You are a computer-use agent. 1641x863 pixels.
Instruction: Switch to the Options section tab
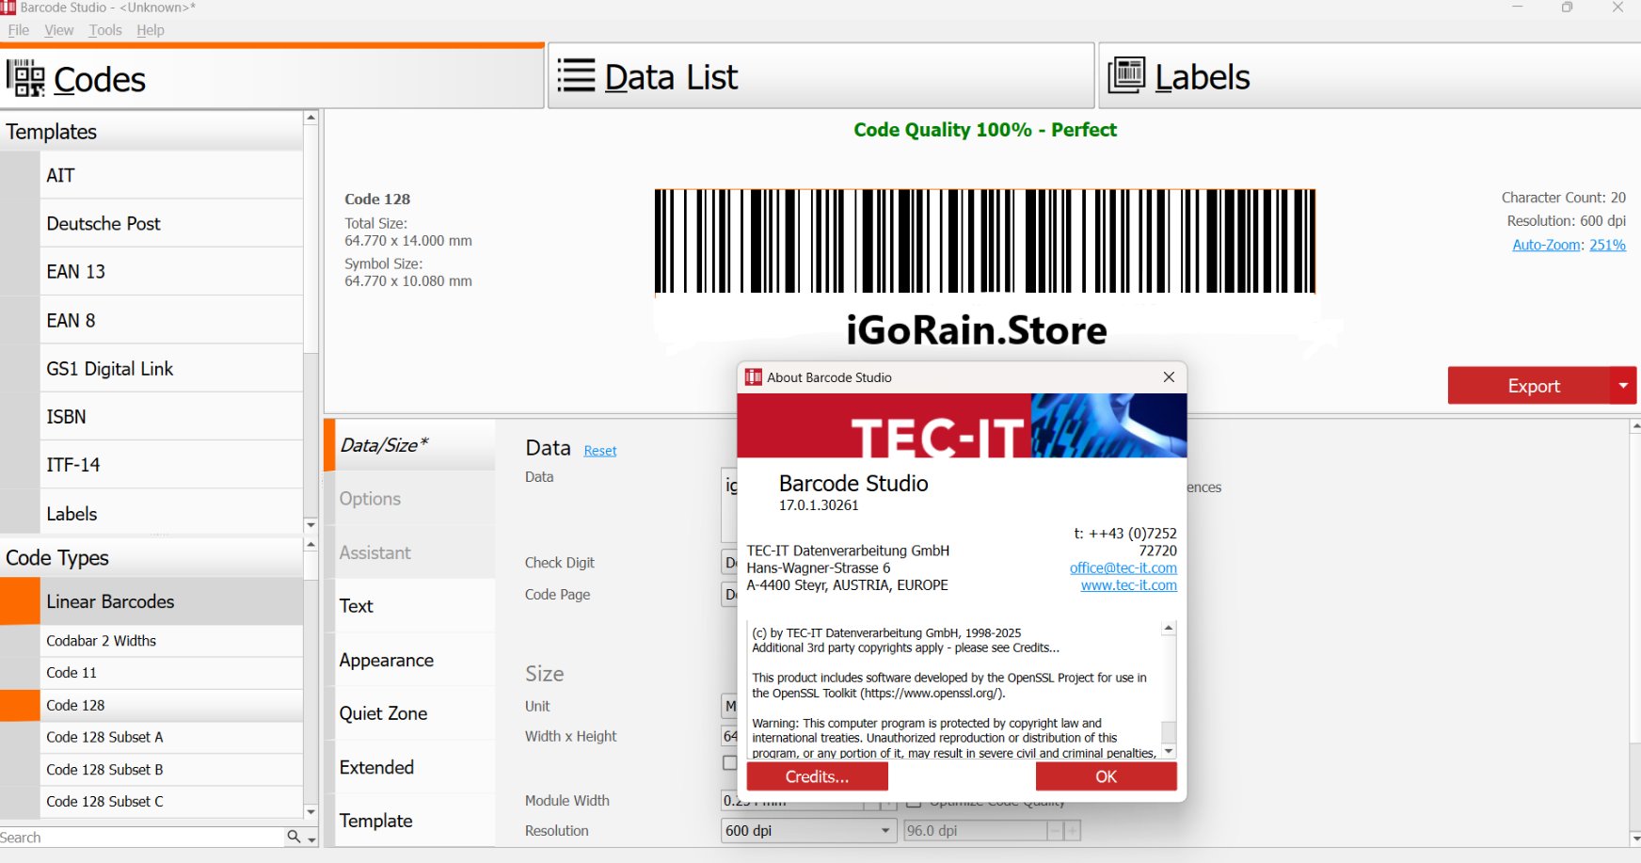coord(370,498)
